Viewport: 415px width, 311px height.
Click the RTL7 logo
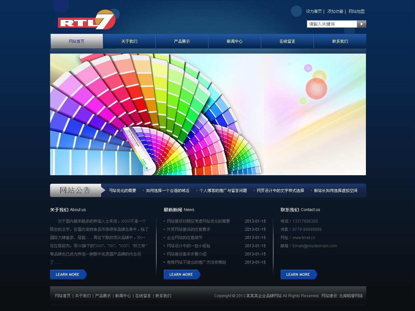pyautogui.click(x=87, y=20)
